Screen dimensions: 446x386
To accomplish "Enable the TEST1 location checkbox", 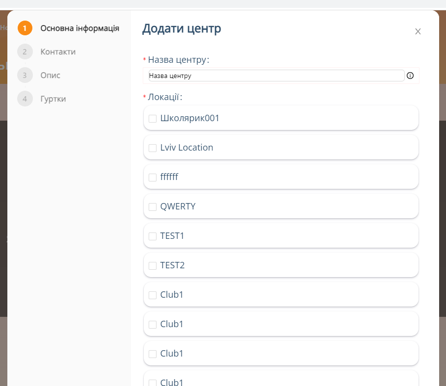I will click(x=153, y=236).
